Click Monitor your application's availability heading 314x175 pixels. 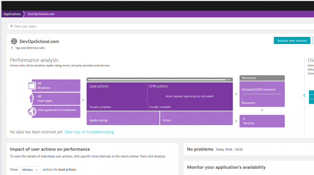(x=226, y=167)
